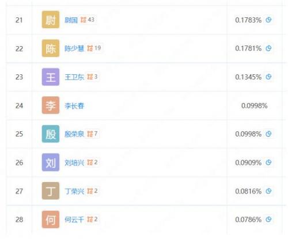Click the pie chart icon next to 0.1781%
The height and width of the screenshot is (239, 288).
[268, 48]
